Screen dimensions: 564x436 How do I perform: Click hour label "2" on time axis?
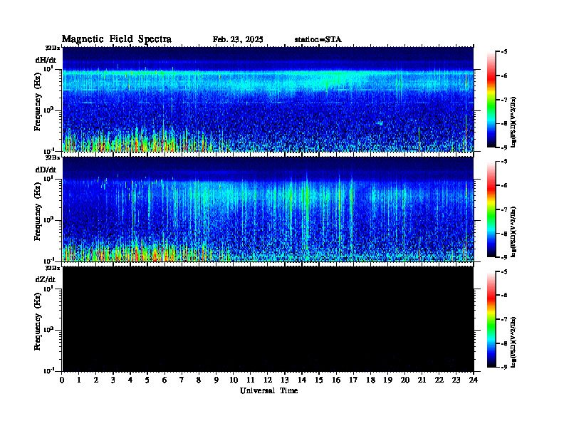tap(96, 380)
